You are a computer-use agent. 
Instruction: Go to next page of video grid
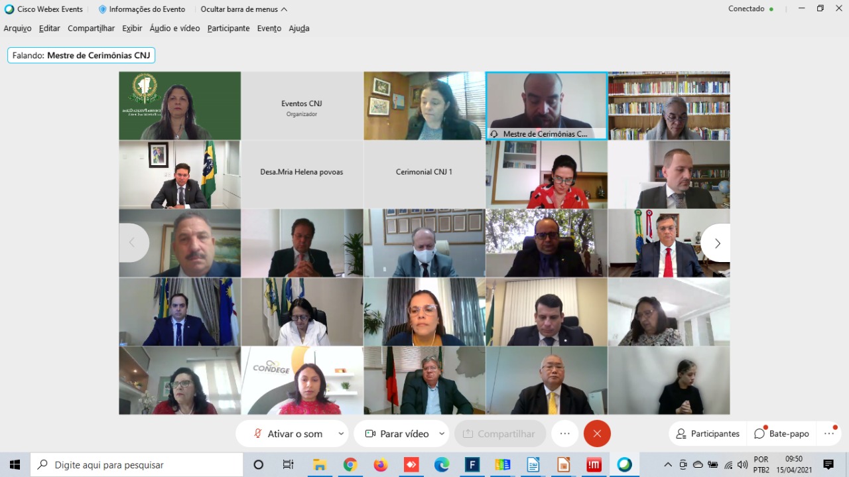[x=716, y=243]
